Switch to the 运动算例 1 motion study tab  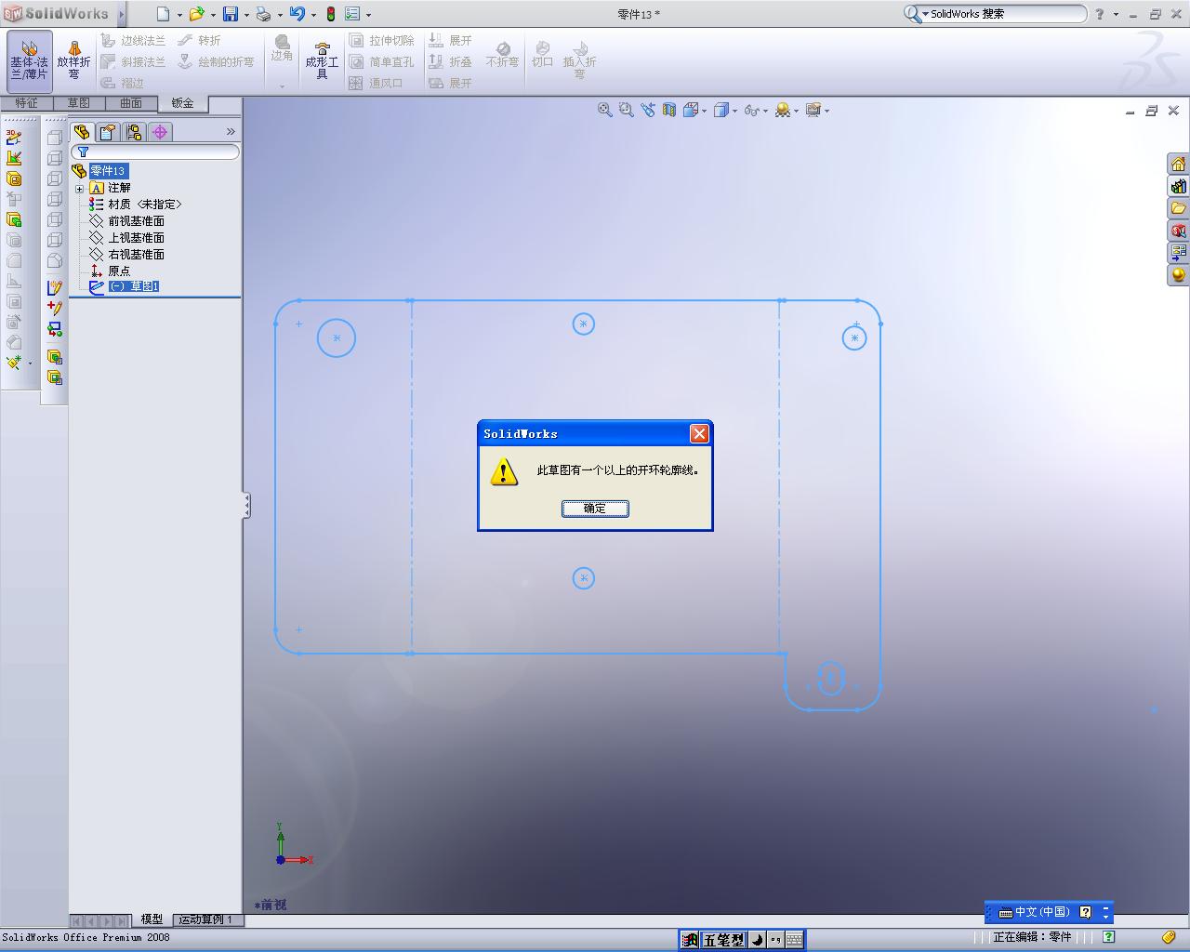coord(205,919)
